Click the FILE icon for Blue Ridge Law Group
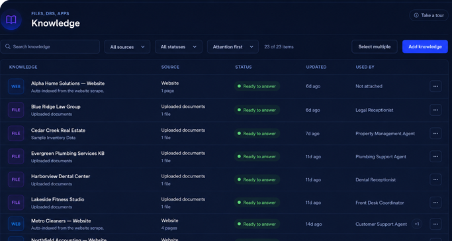 tap(16, 110)
